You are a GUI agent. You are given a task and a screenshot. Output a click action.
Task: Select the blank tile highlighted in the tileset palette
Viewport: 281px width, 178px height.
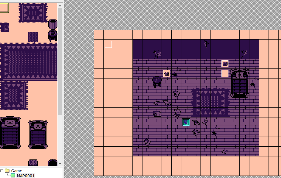coord(4,8)
